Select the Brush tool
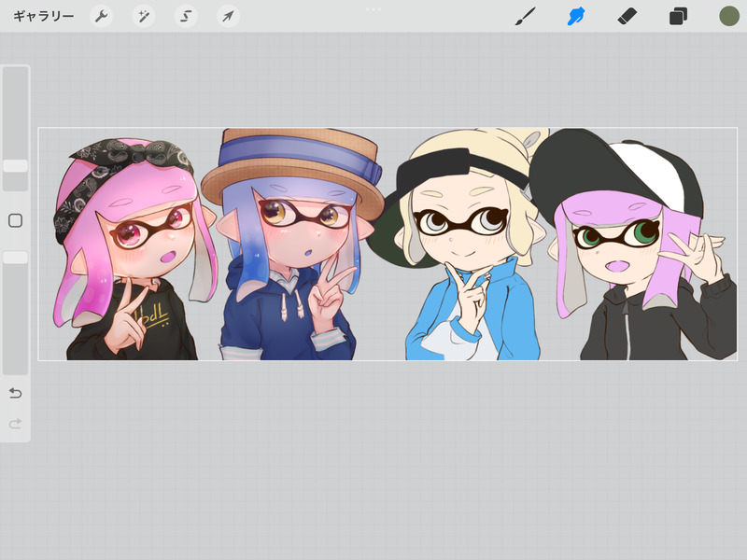 [526, 17]
